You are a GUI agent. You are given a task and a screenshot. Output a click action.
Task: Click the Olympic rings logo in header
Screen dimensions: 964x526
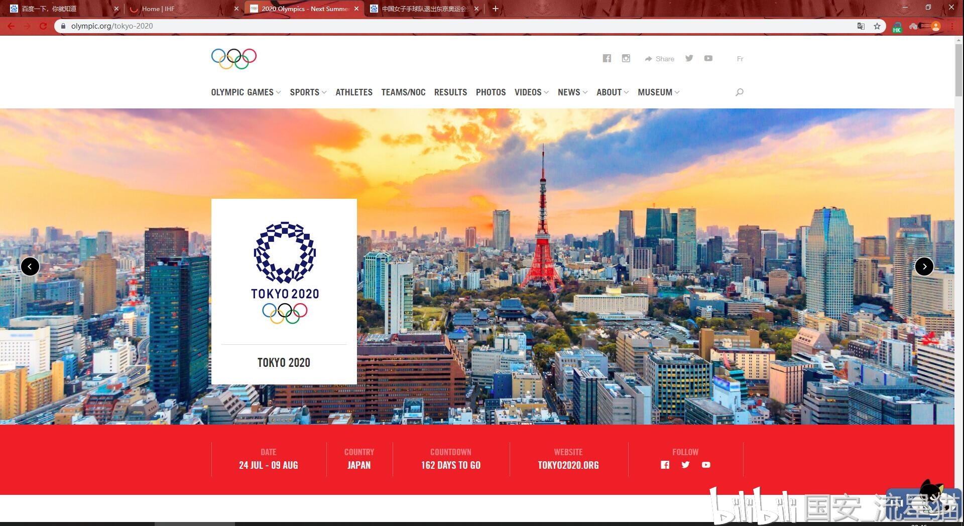(x=234, y=59)
